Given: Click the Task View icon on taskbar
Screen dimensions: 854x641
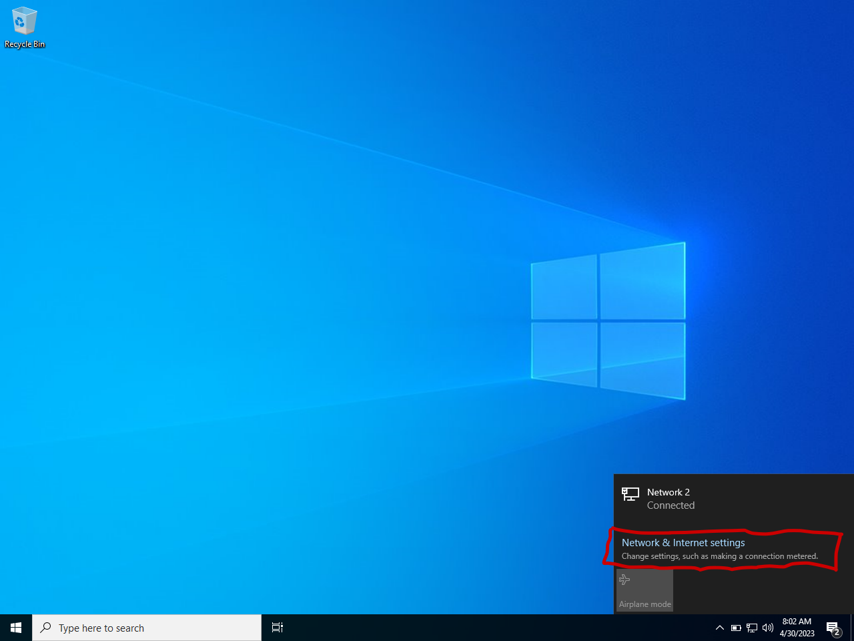Looking at the screenshot, I should [x=278, y=628].
